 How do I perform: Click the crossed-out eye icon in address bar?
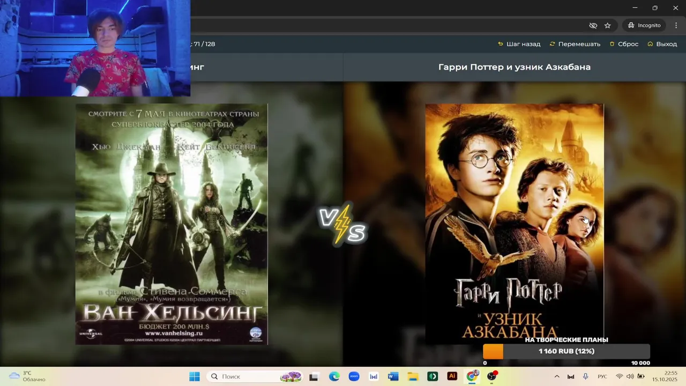pos(593,25)
